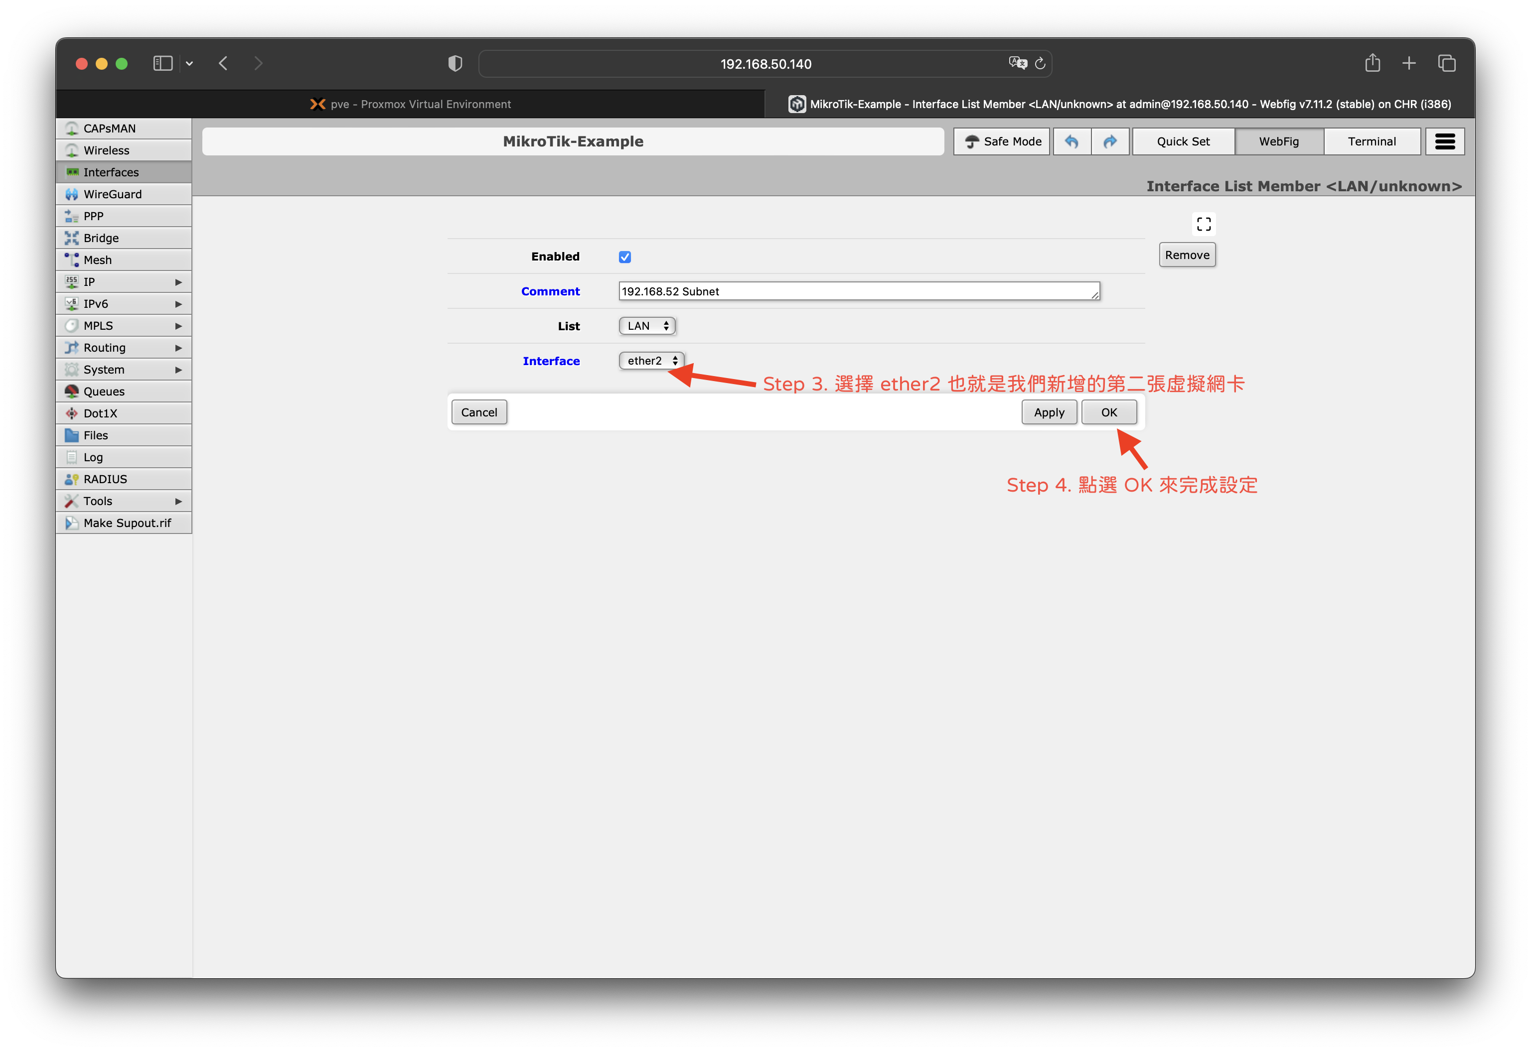This screenshot has height=1052, width=1531.
Task: Uncheck the Enabled checkbox
Action: [x=624, y=257]
